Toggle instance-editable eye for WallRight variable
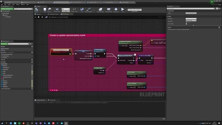The width and height of the screenshot is (222, 125). [32, 83]
